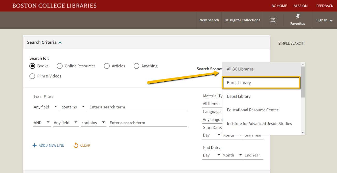Open the End Date Month dropdown

(233, 155)
